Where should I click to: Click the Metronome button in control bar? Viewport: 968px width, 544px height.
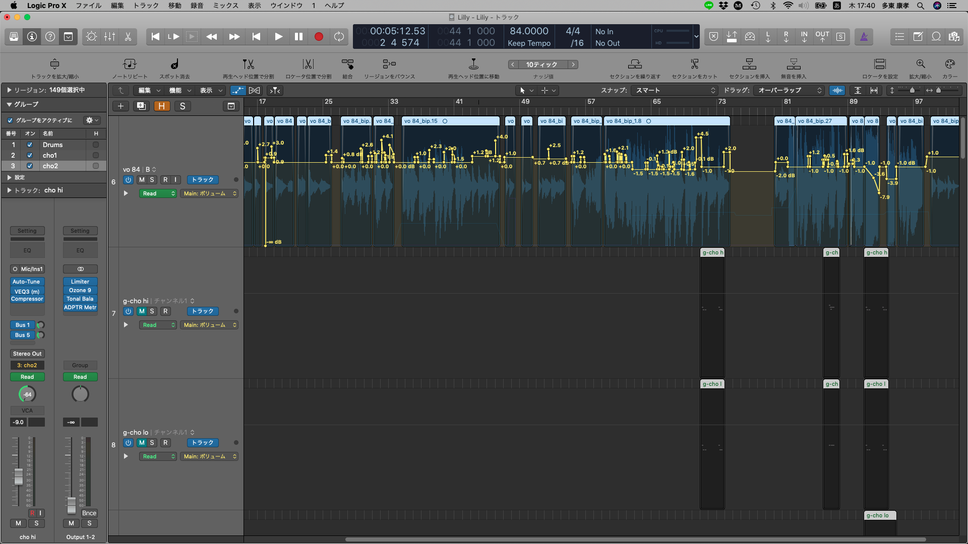(x=864, y=37)
